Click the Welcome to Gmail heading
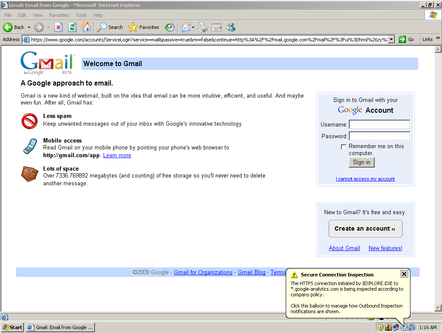The image size is (442, 333). pos(113,64)
